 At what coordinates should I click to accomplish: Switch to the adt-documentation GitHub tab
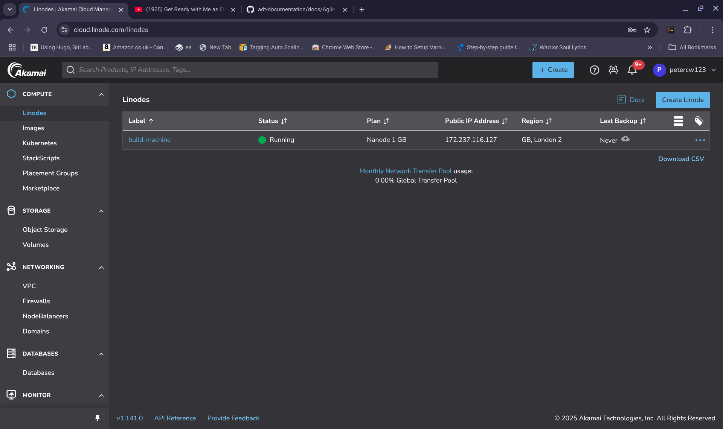coord(296,9)
